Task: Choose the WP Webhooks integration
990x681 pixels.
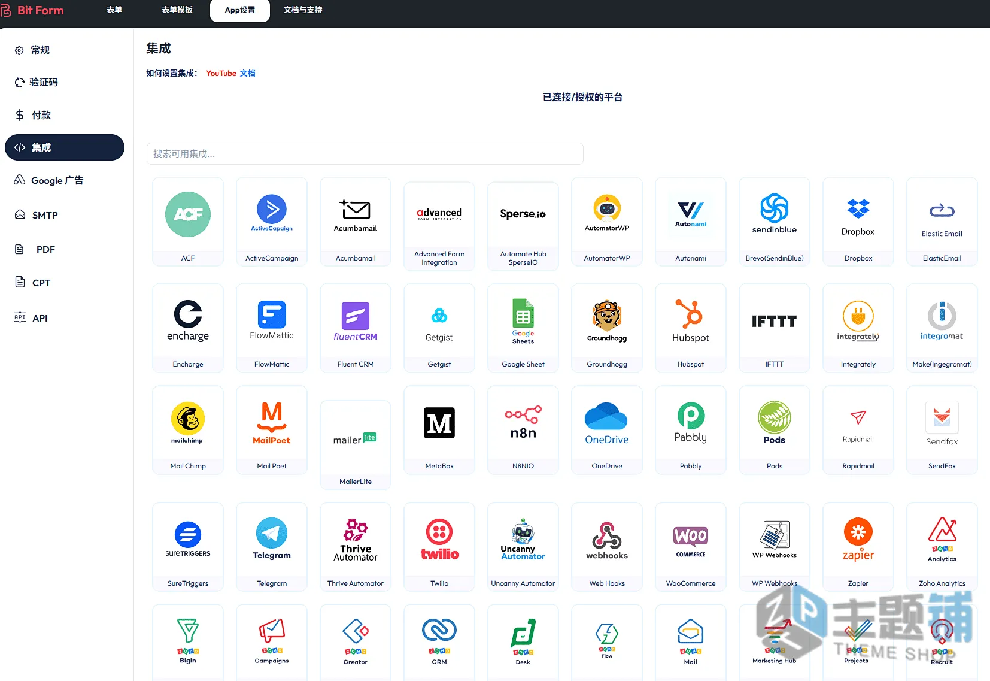Action: point(775,547)
